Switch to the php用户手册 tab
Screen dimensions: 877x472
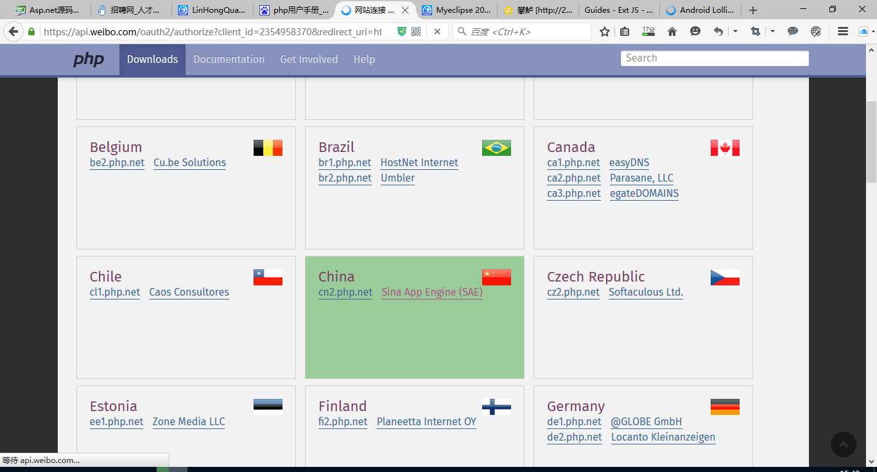tap(294, 10)
